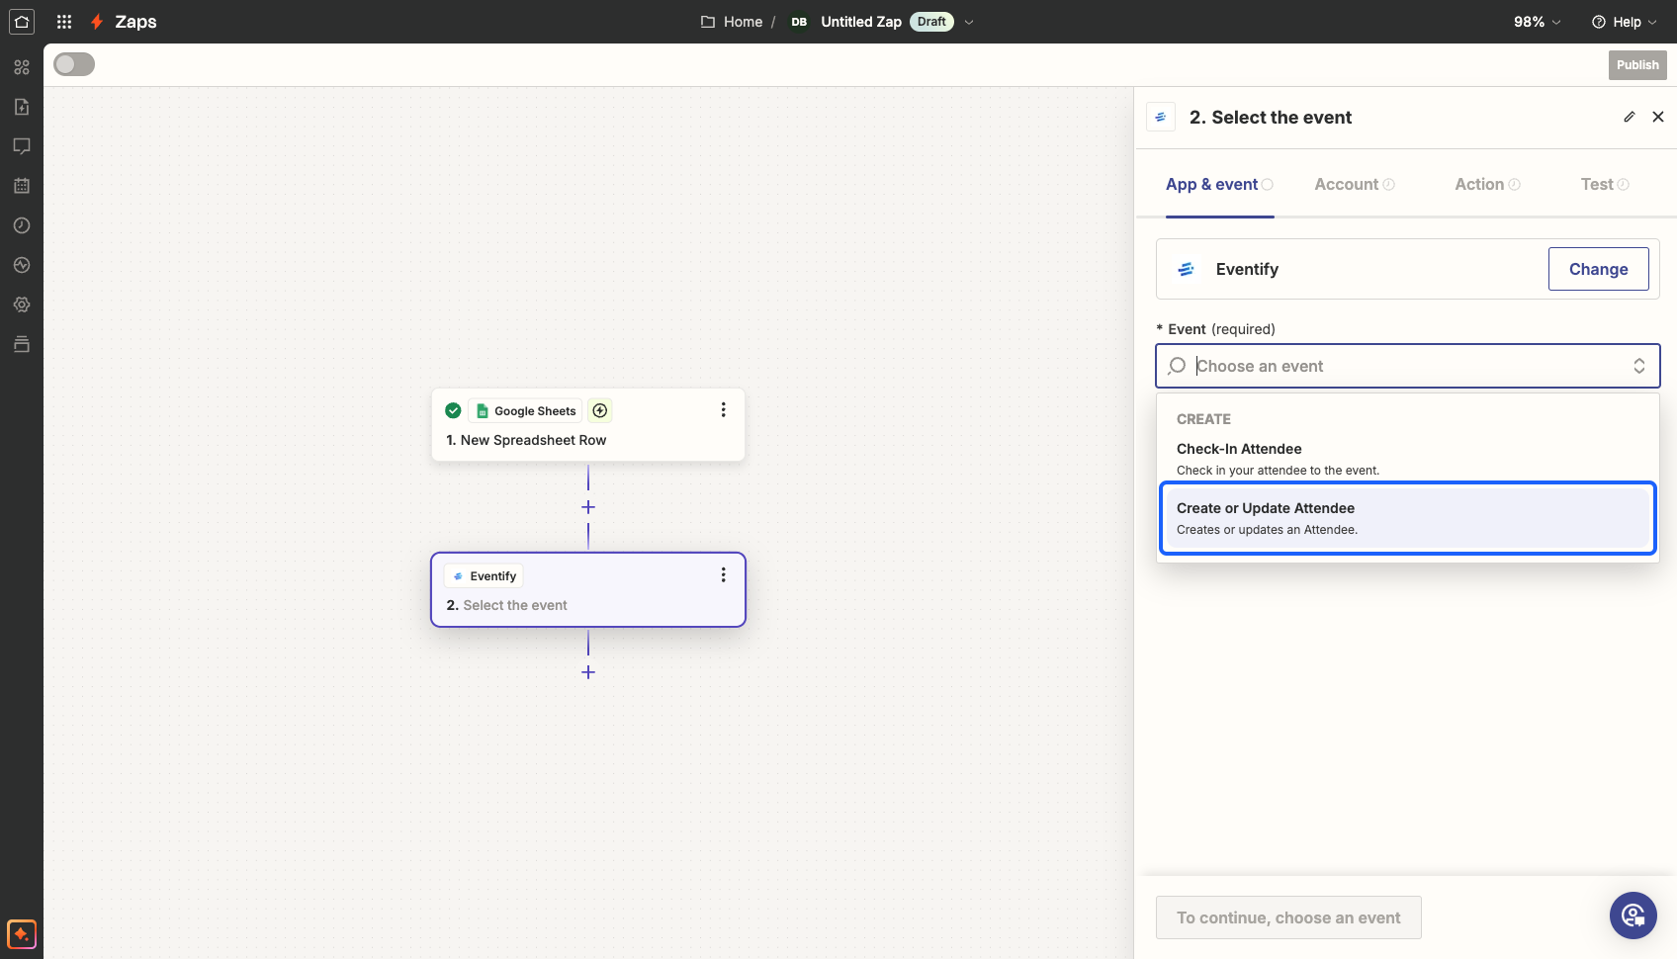The height and width of the screenshot is (959, 1677).
Task: Expand the Untitled Zap name dropdown
Action: (x=969, y=22)
